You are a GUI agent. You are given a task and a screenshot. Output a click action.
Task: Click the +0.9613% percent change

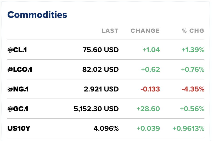pyautogui.click(x=188, y=128)
